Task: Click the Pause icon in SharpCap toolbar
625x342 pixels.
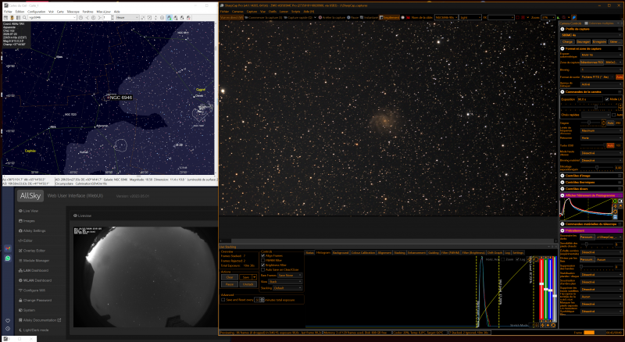Action: point(348,17)
